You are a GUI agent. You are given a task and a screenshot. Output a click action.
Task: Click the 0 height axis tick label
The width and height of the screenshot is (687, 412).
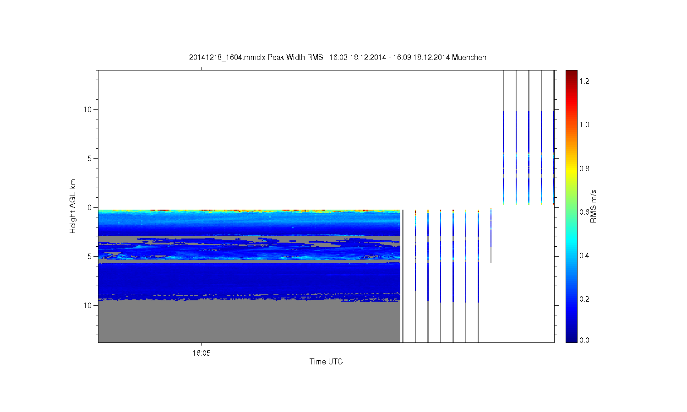coord(90,207)
